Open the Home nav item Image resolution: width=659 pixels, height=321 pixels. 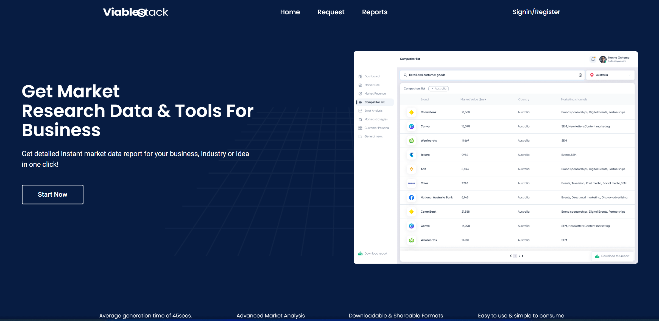tap(290, 12)
